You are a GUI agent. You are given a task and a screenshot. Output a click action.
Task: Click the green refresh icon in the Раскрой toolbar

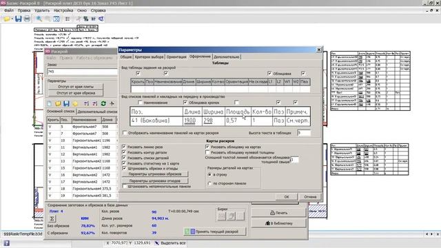pos(103,103)
